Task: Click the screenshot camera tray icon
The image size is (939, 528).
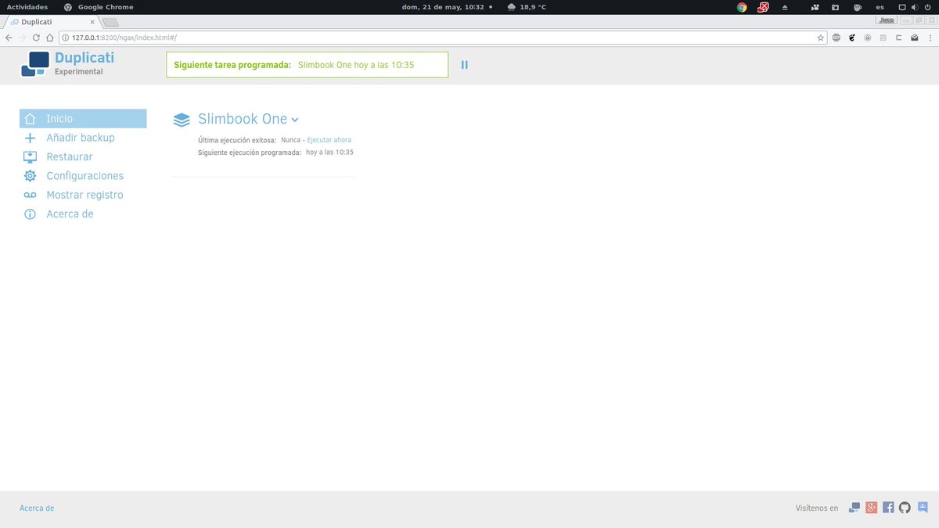Action: click(836, 7)
